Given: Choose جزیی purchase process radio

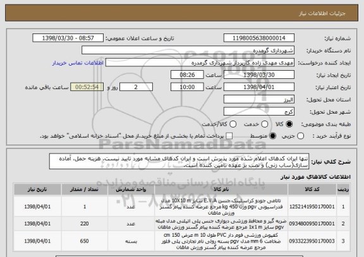Looking at the screenshot, I should coord(300,136).
